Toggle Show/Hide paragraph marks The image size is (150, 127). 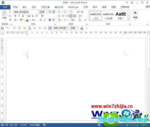coord(85,20)
